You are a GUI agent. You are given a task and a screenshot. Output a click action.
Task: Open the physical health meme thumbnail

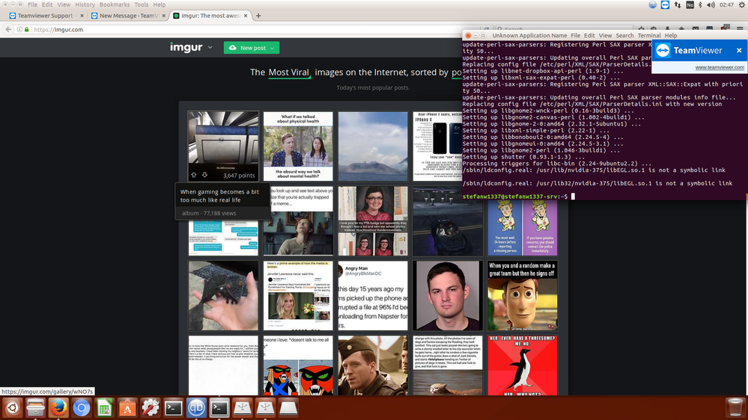pos(298,146)
